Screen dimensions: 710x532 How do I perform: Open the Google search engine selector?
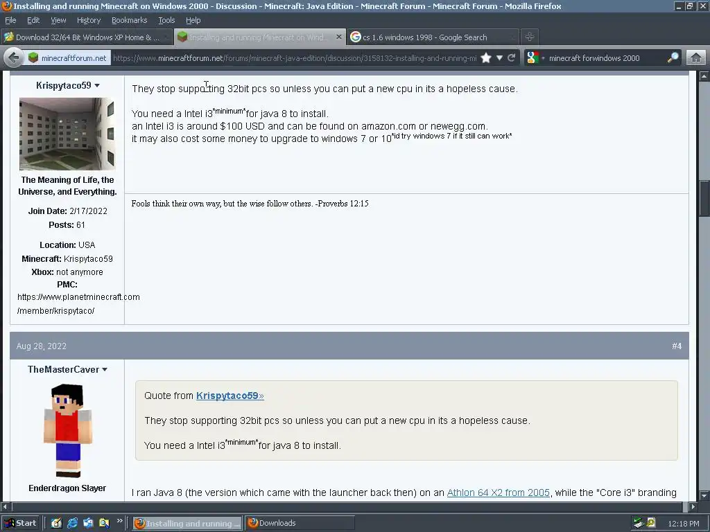[535, 58]
